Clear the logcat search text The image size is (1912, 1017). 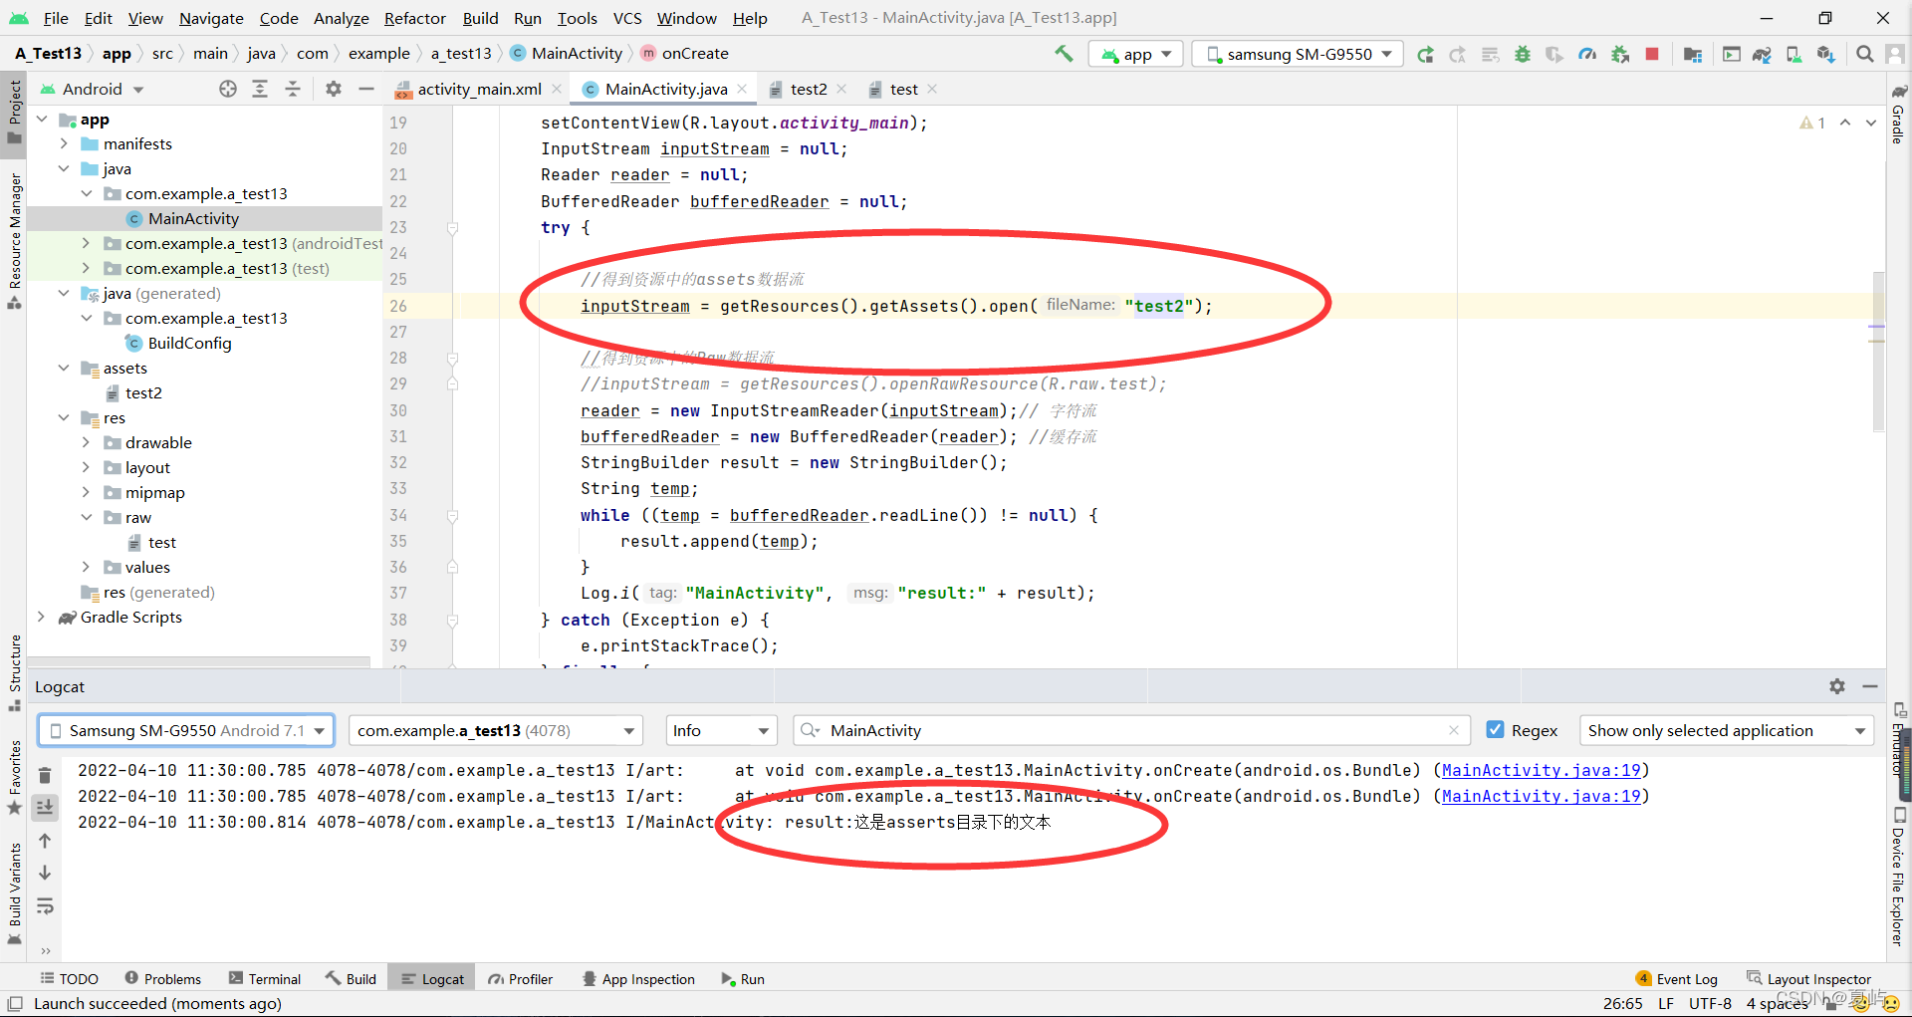click(1453, 730)
